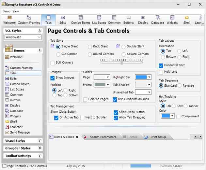The width and height of the screenshot is (206, 170).
Task: Adjust the tab style slant slider
Action: pos(121,62)
